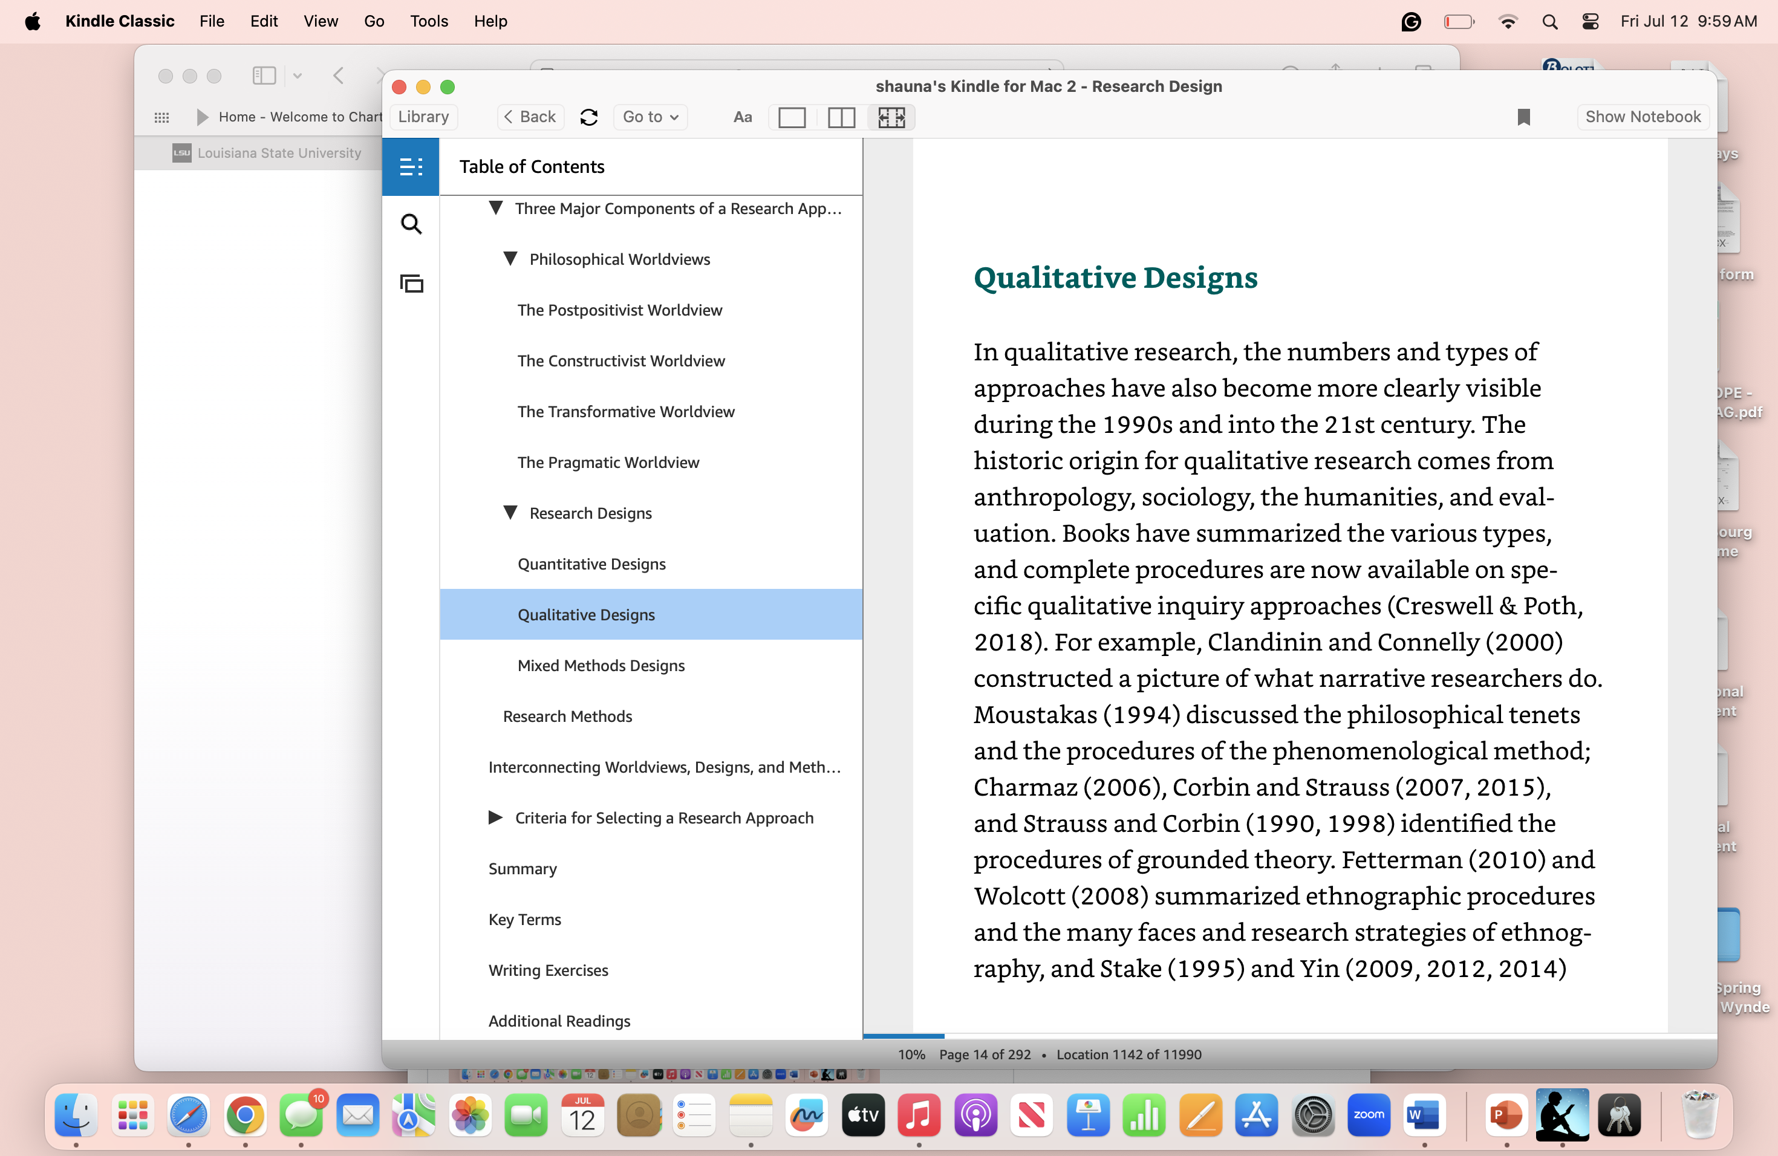1778x1156 pixels.
Task: Switch to auto multi-column view
Action: point(891,117)
